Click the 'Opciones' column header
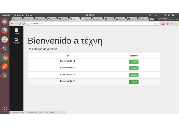Image resolution: width=179 pixels, height=127 pixels. pos(134,56)
